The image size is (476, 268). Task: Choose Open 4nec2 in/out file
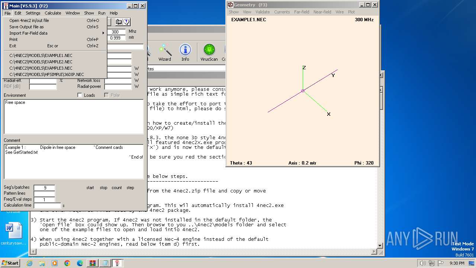pos(55,20)
